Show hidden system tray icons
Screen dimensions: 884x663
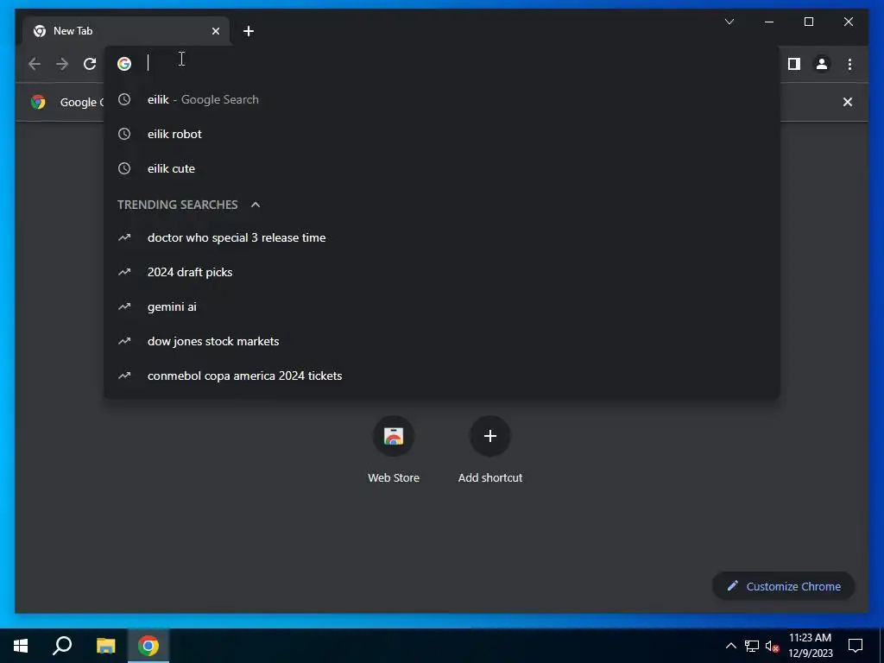(730, 646)
